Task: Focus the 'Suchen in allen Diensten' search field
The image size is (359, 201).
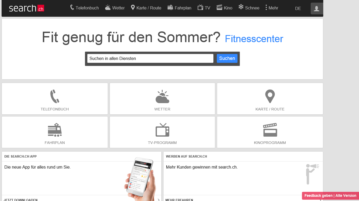Action: (150, 58)
